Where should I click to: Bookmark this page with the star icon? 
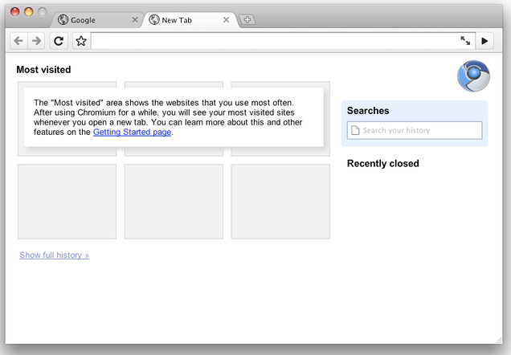(81, 41)
